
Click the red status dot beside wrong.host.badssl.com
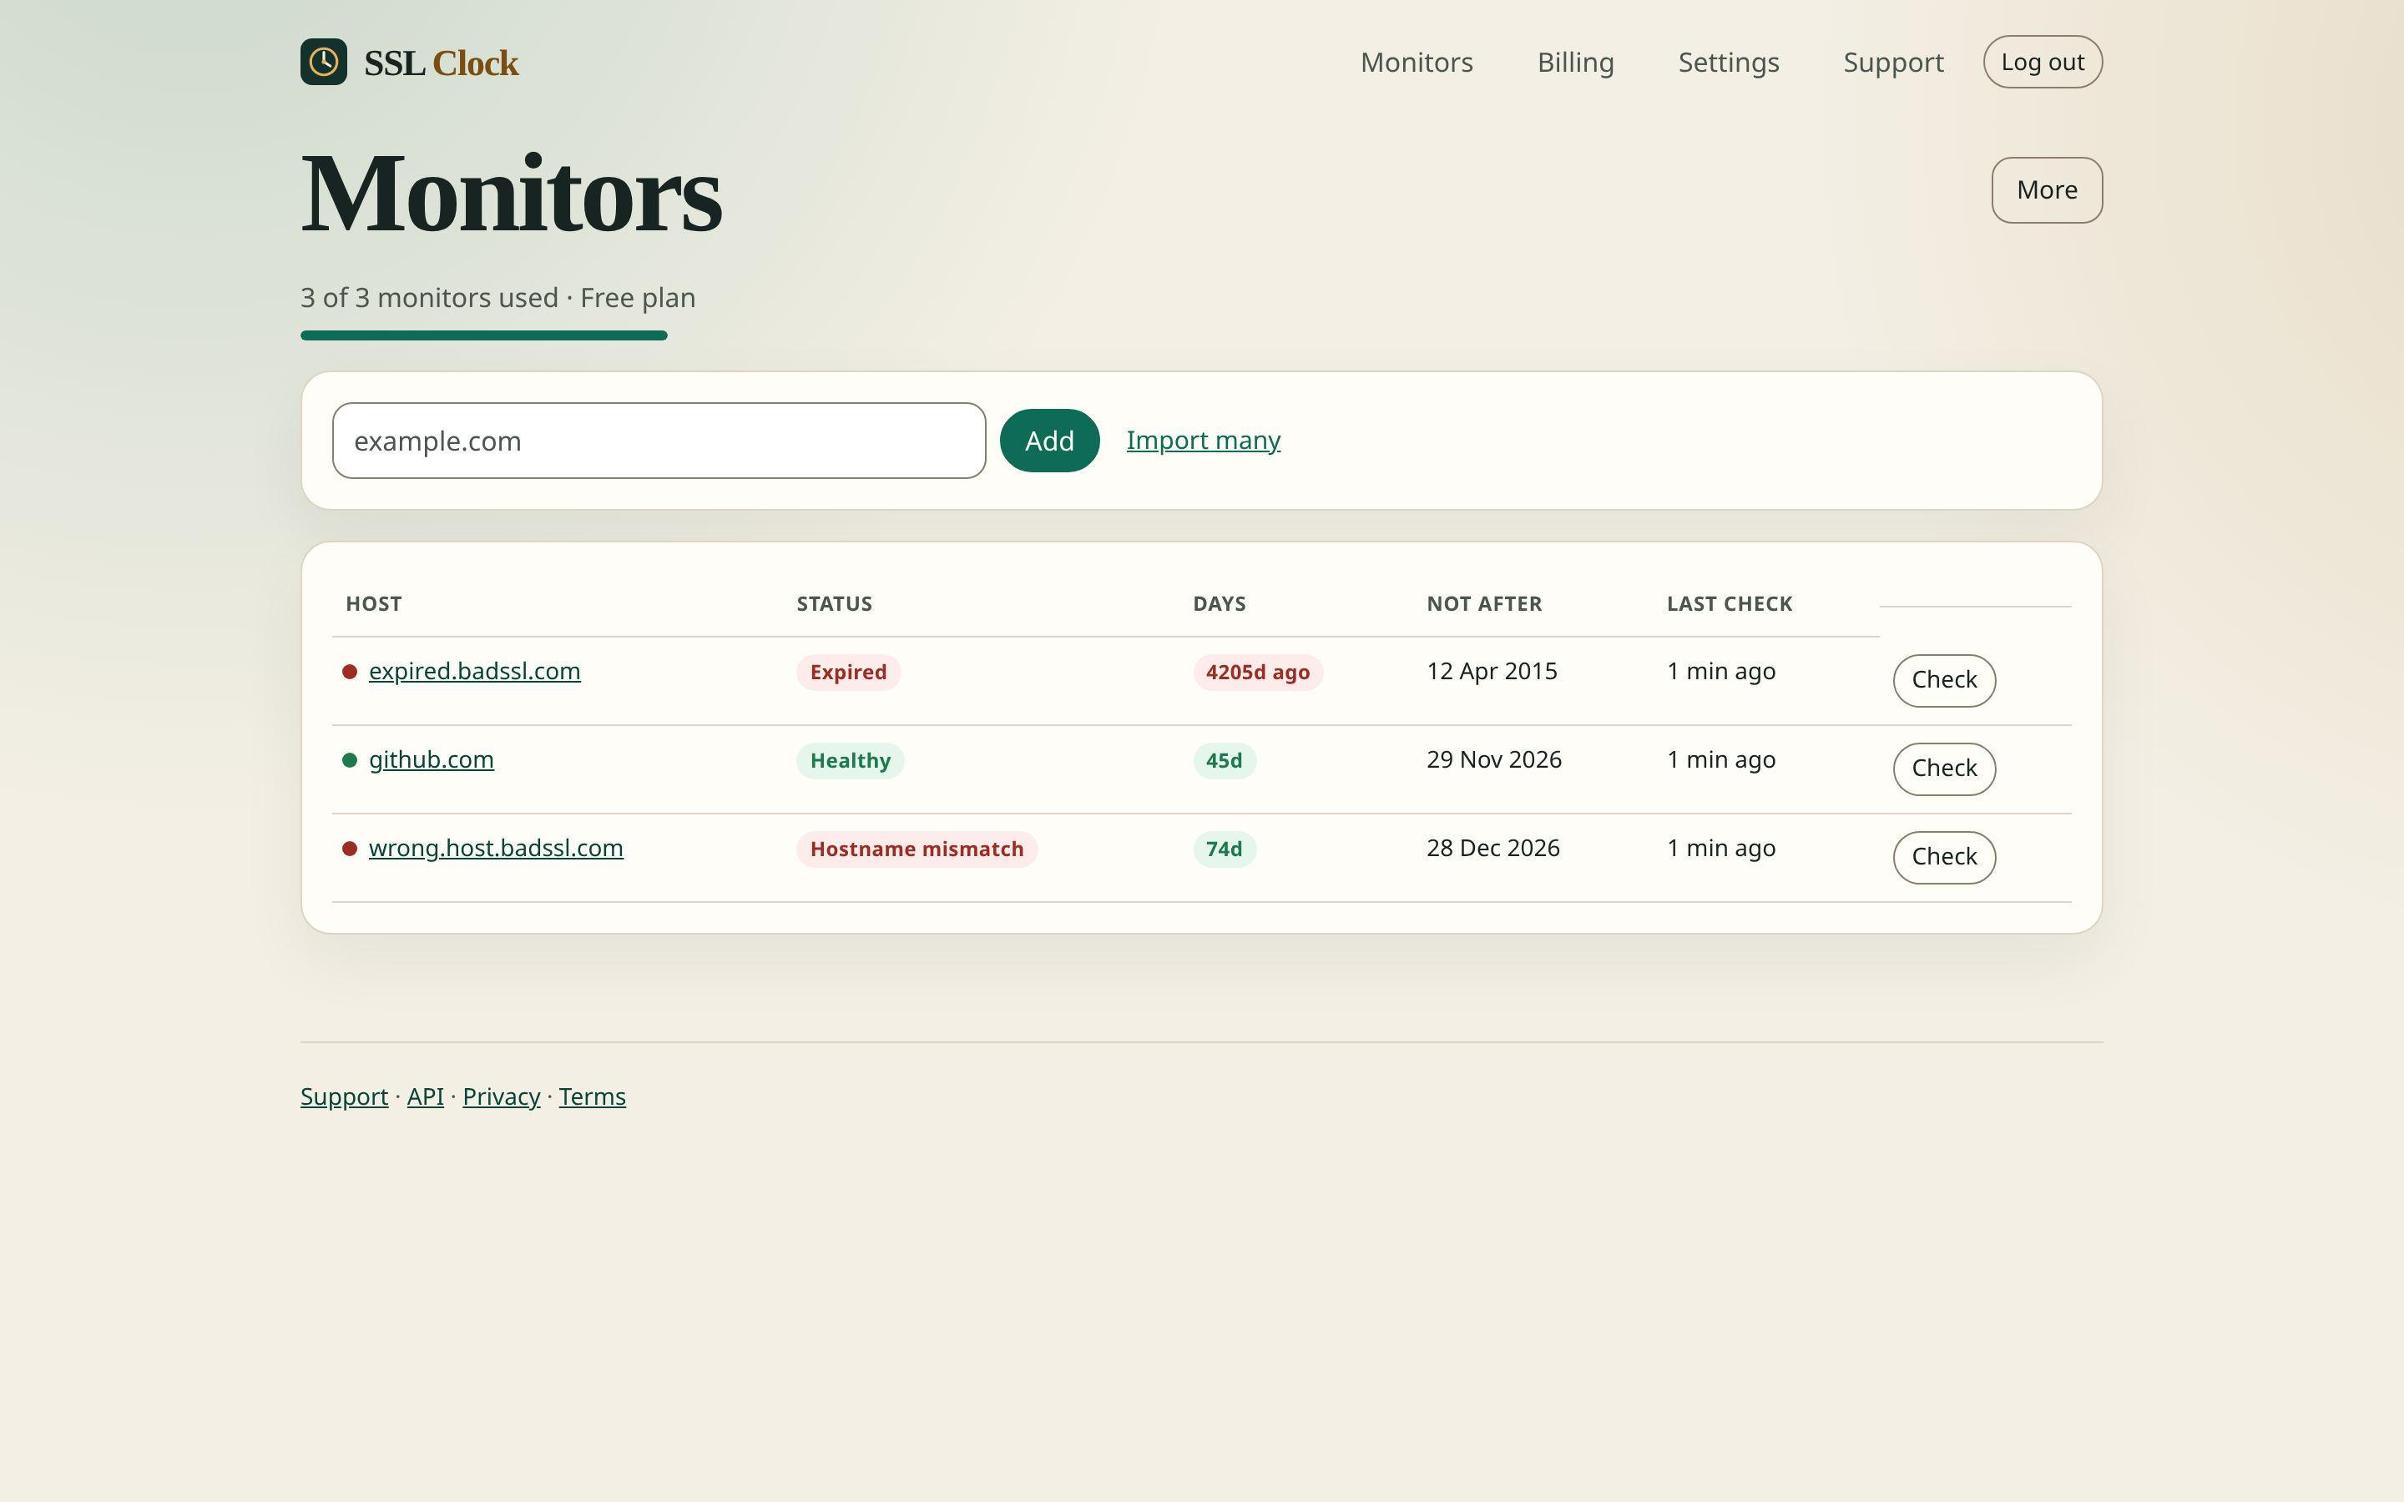point(350,849)
